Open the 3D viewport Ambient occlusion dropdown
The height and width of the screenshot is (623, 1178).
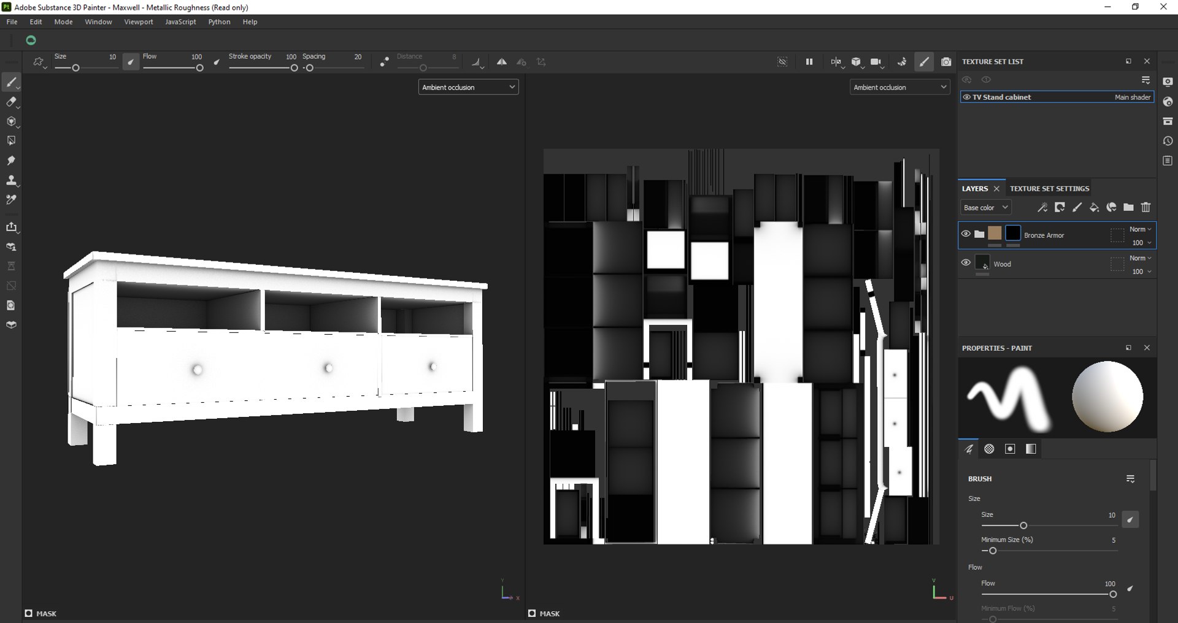click(469, 87)
